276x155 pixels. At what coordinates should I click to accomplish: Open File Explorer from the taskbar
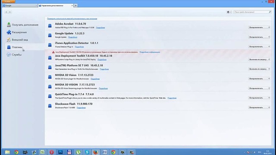(x=7, y=152)
